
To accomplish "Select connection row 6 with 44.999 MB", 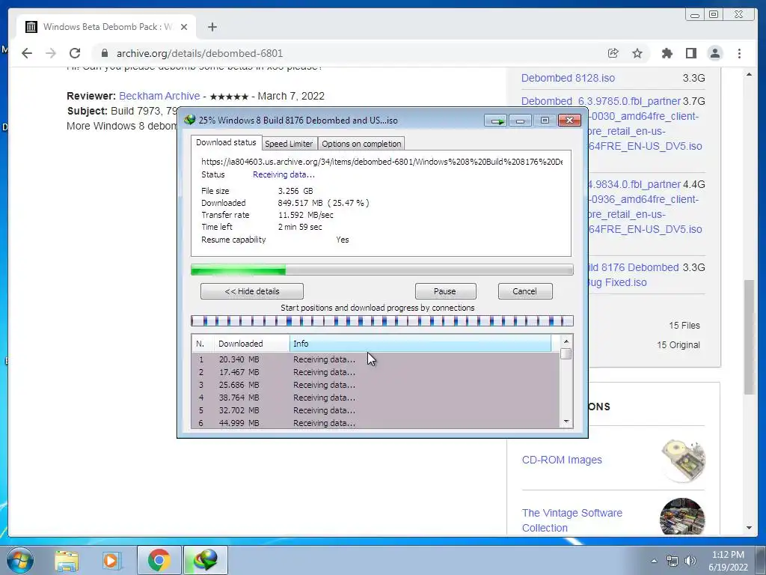I will point(376,423).
